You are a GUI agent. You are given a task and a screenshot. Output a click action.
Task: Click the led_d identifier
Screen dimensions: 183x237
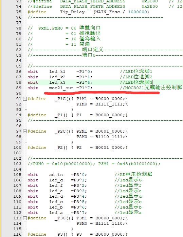[x=56, y=197]
